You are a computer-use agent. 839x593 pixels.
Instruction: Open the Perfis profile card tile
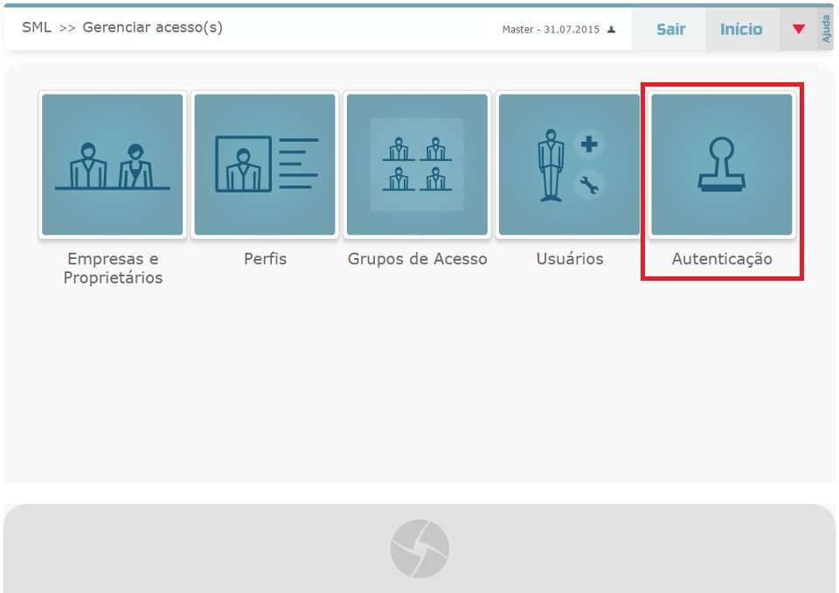[265, 164]
